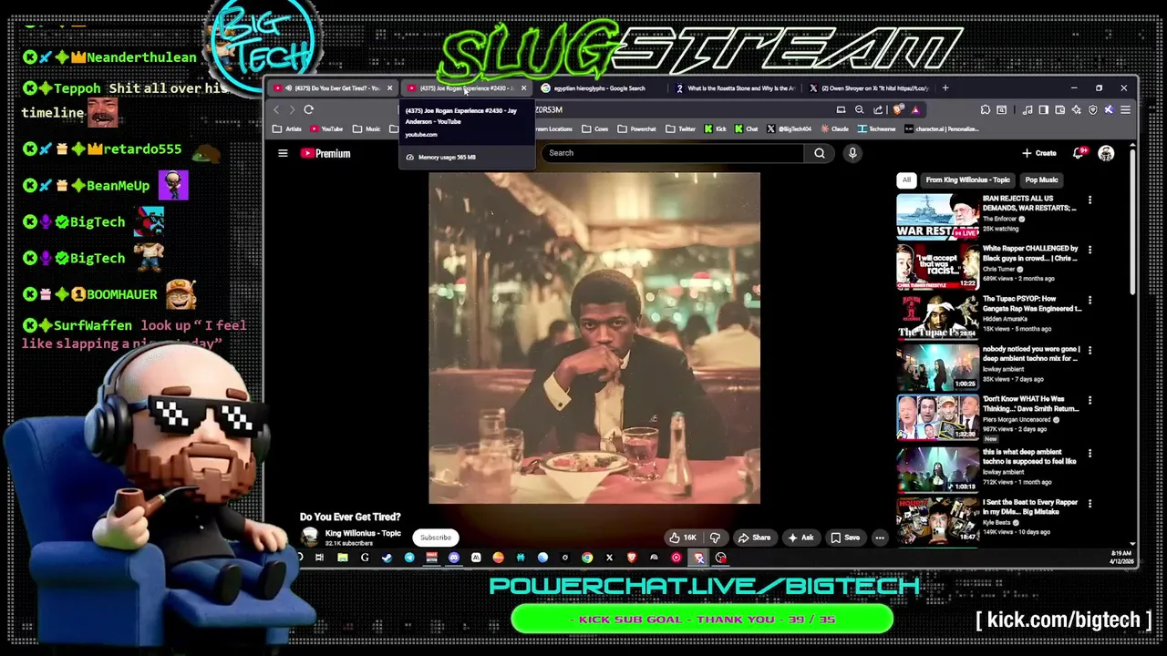Open the King Willonius - Topic channel link
Viewport: 1167px width, 656px height.
tap(363, 533)
